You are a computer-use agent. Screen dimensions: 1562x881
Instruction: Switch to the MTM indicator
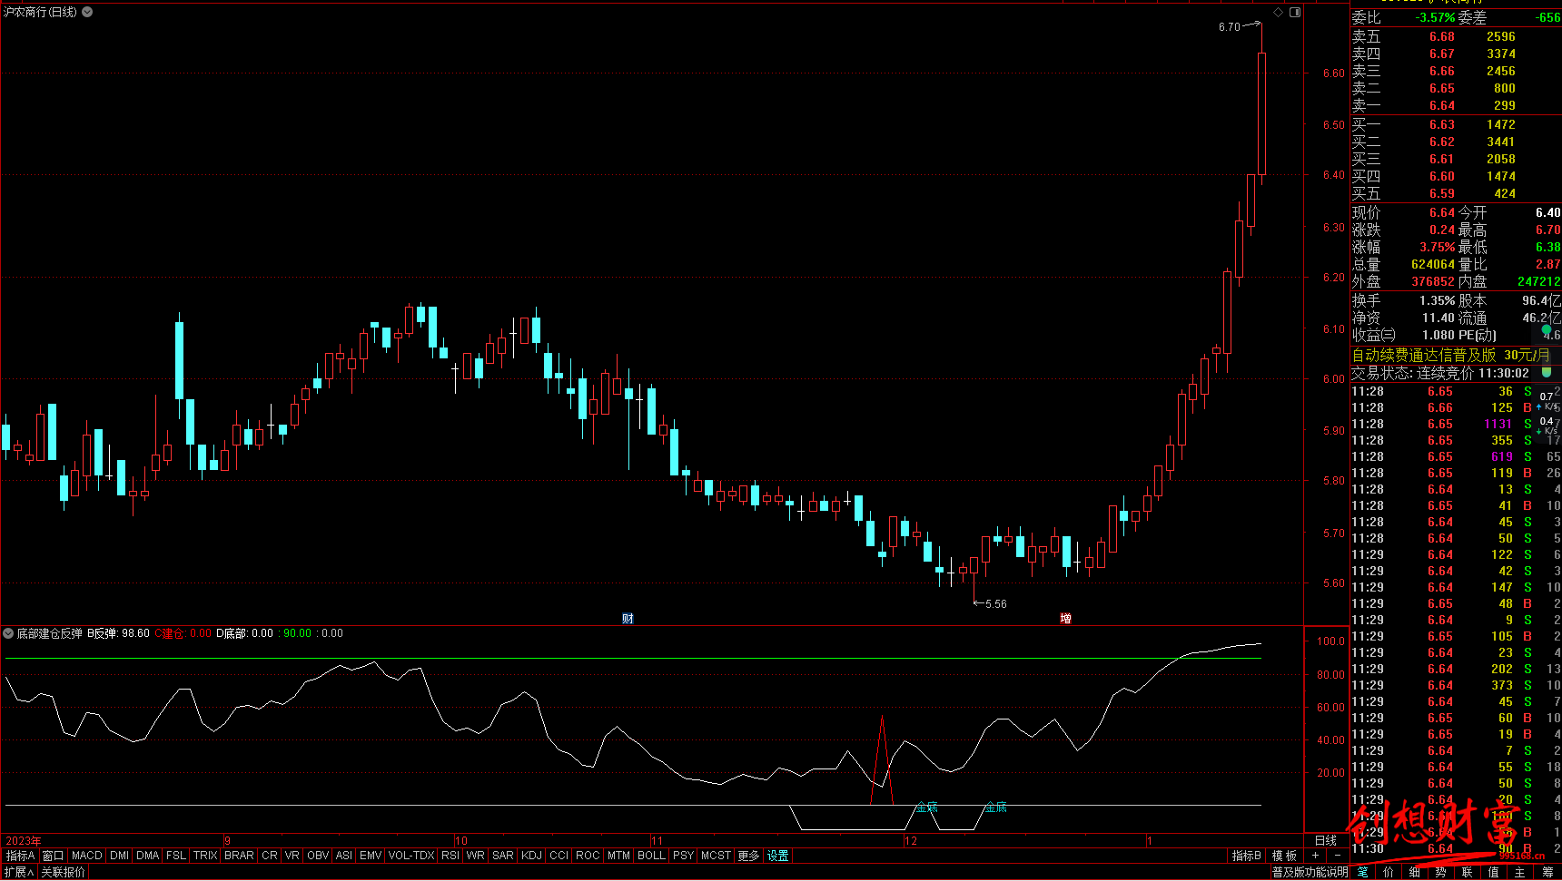coord(619,856)
